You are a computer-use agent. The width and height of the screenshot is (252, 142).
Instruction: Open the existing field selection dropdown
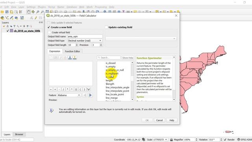(141, 39)
